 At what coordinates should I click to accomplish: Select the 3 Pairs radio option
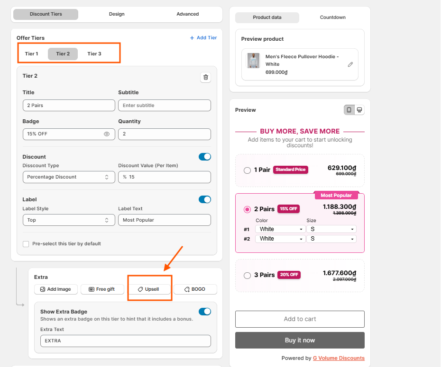(247, 276)
